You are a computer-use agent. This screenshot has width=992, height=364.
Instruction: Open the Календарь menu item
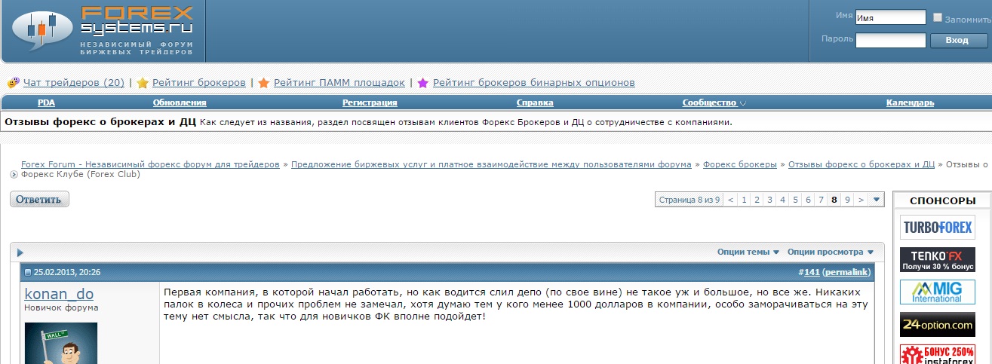911,102
